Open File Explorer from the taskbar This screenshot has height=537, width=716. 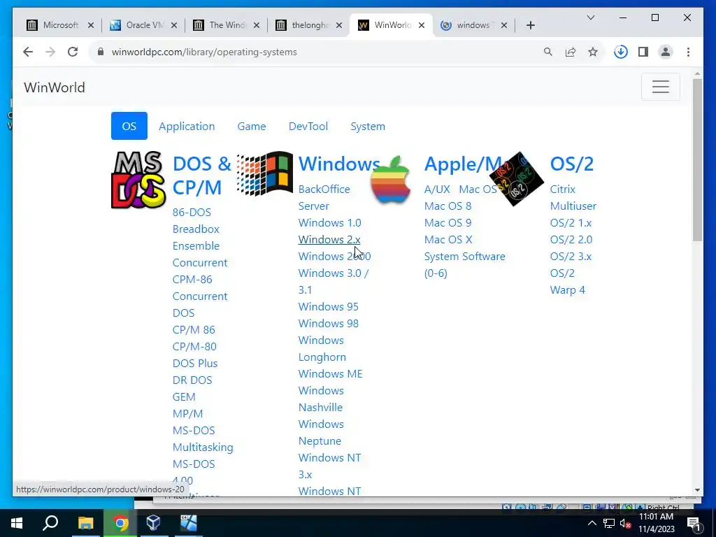(85, 522)
